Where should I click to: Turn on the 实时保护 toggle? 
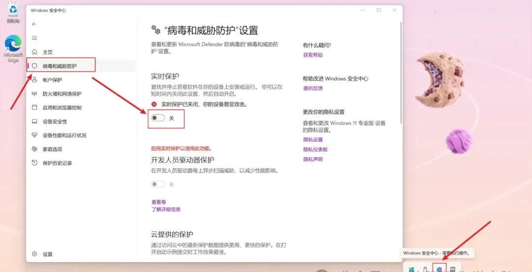point(158,118)
